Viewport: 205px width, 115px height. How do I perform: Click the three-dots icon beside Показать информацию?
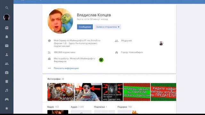point(49,68)
